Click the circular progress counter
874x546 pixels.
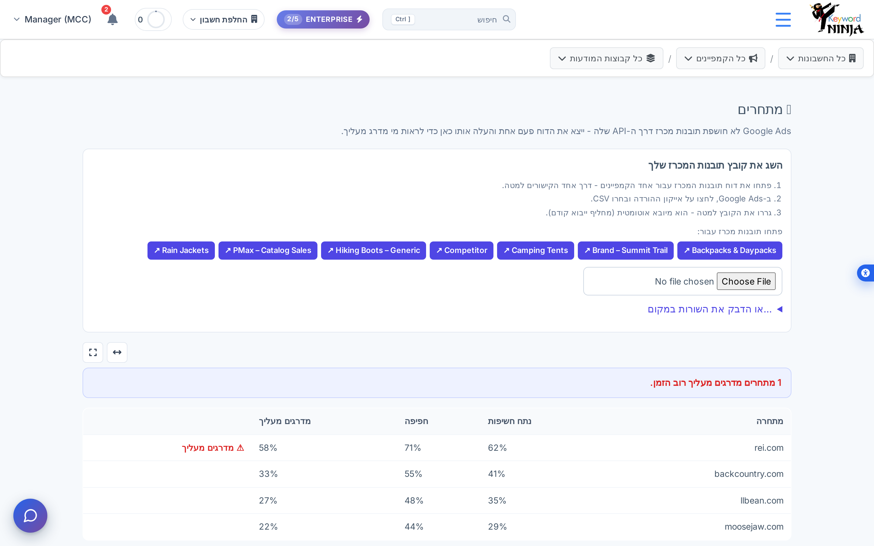tap(153, 19)
